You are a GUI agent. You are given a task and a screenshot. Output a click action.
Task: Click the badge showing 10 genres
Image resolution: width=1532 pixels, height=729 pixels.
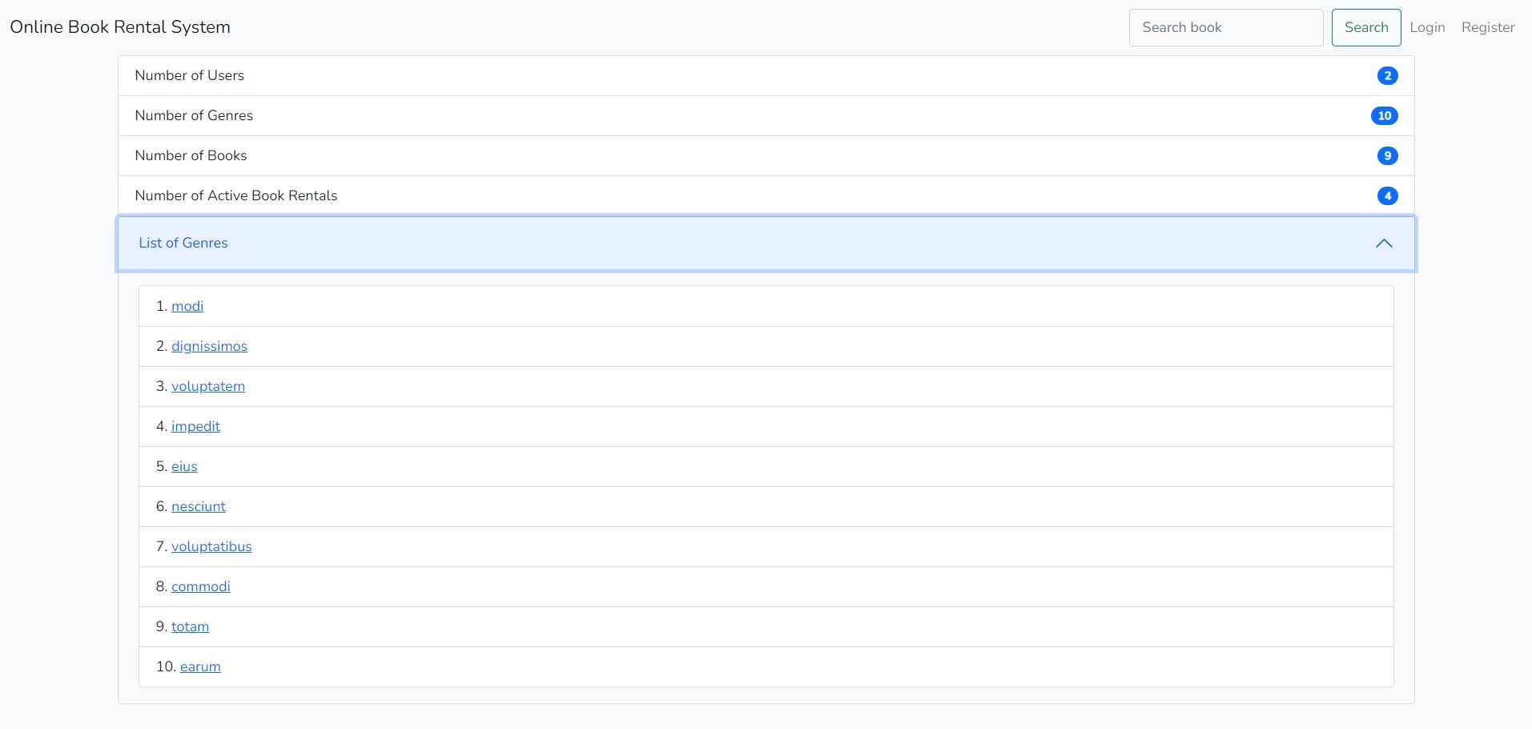pyautogui.click(x=1384, y=115)
